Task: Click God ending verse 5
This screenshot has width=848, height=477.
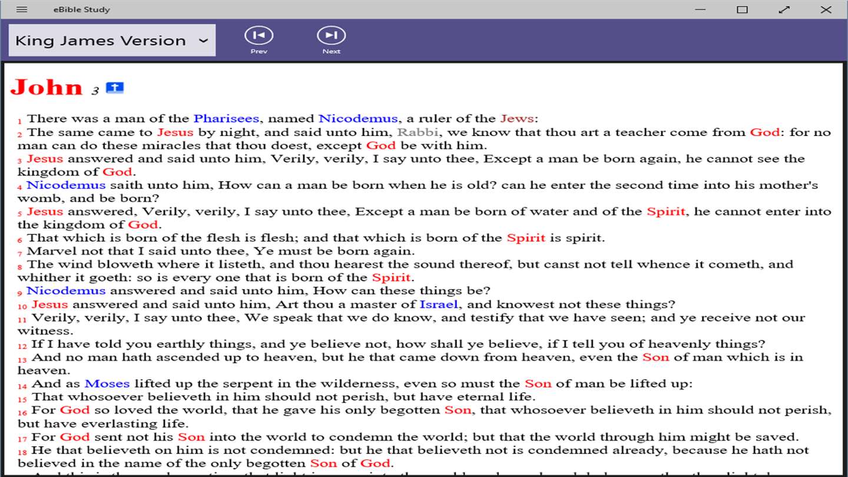Action: tap(143, 225)
